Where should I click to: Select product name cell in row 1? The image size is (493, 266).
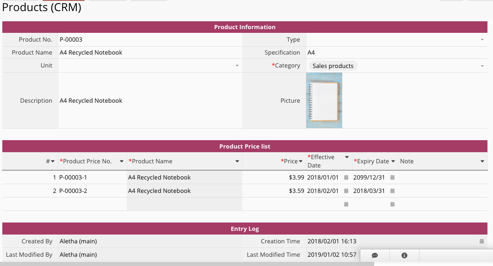pos(185,177)
